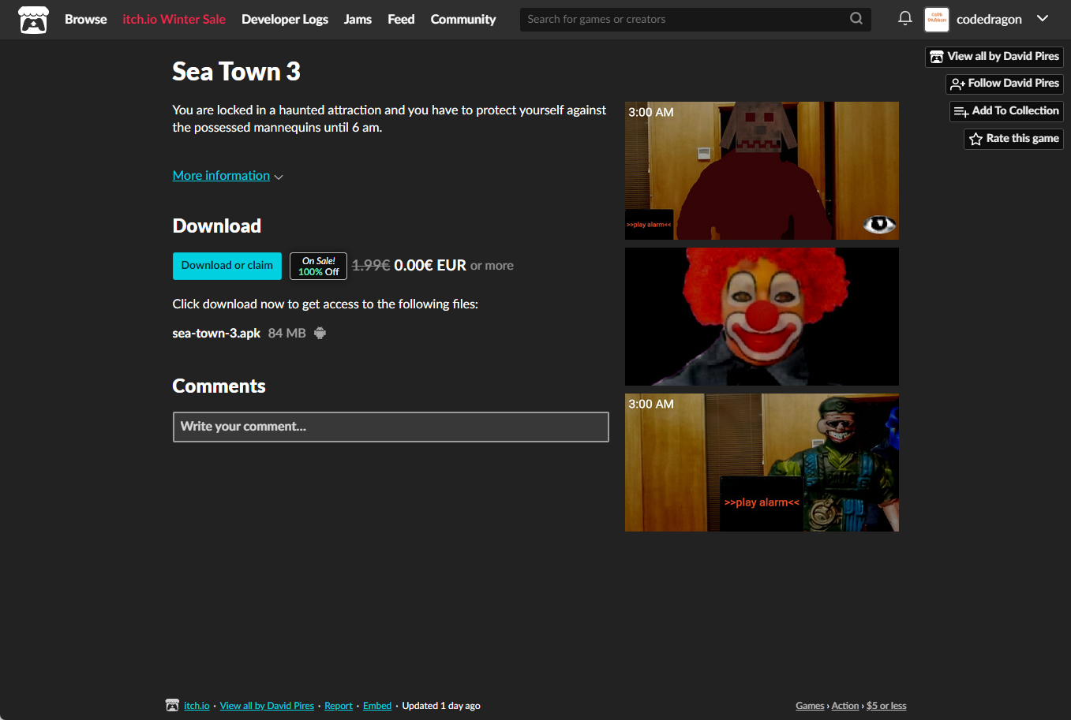Click Download or claim button
Screen dimensions: 1071x720
click(x=227, y=266)
